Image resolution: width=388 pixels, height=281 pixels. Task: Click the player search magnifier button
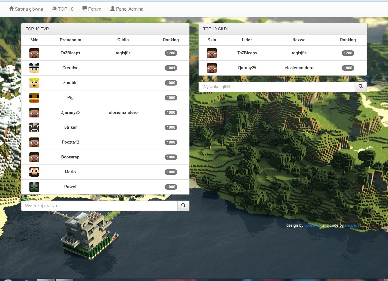(x=183, y=206)
